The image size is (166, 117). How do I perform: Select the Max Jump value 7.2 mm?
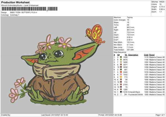click(130, 47)
